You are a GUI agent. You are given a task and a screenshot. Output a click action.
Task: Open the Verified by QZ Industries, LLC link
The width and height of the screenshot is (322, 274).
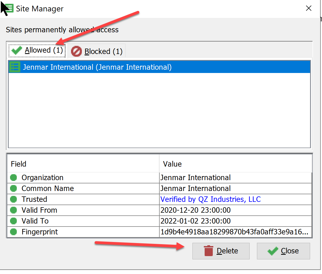(210, 199)
